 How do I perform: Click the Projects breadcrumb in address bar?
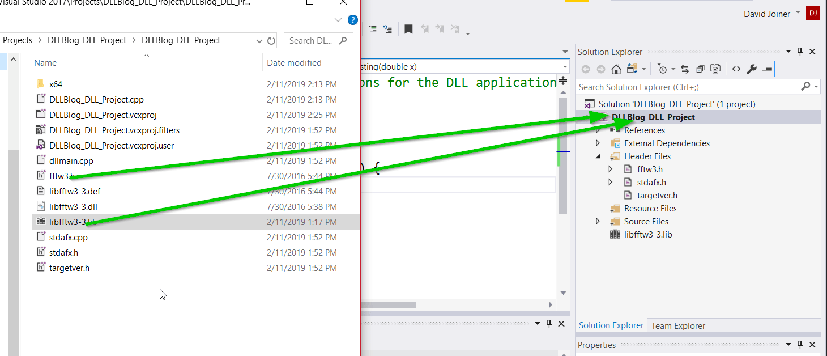pos(18,40)
